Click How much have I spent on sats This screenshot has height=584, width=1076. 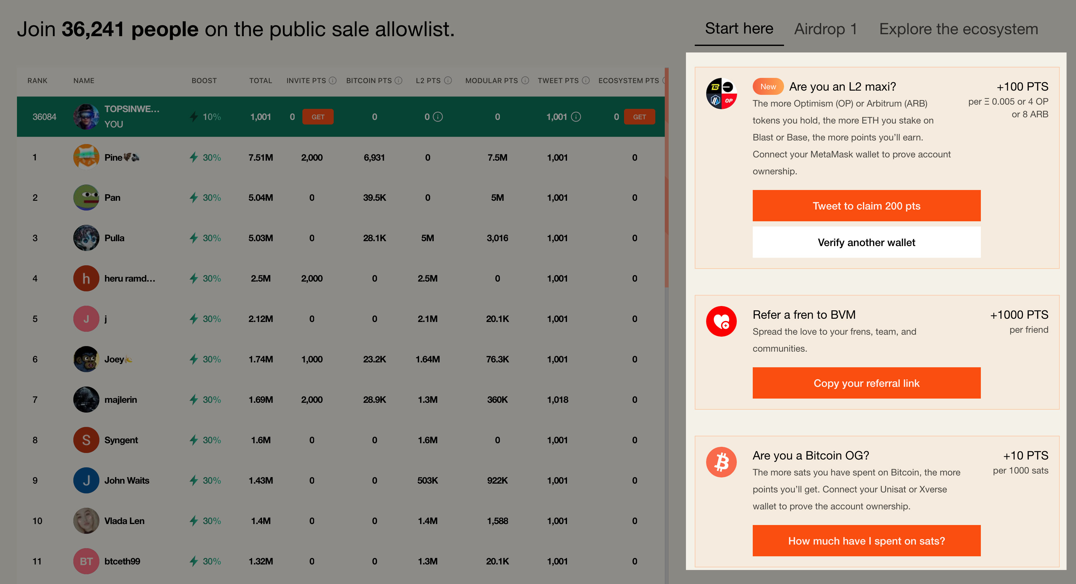pos(866,541)
